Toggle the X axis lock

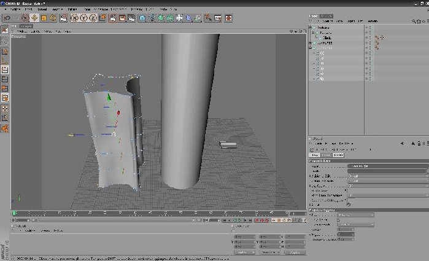(x=74, y=18)
